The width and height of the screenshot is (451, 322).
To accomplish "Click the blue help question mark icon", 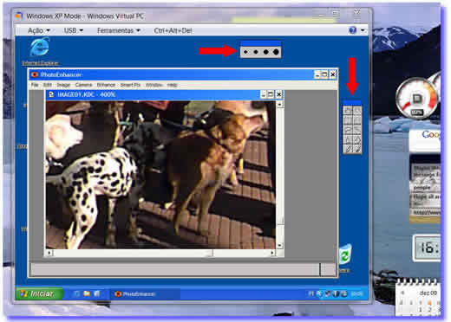I will (x=352, y=30).
